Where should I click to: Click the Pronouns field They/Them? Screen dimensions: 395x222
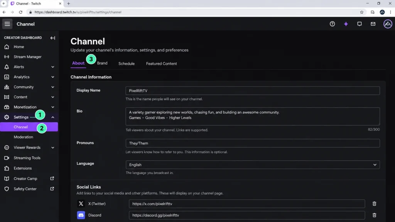pyautogui.click(x=253, y=143)
